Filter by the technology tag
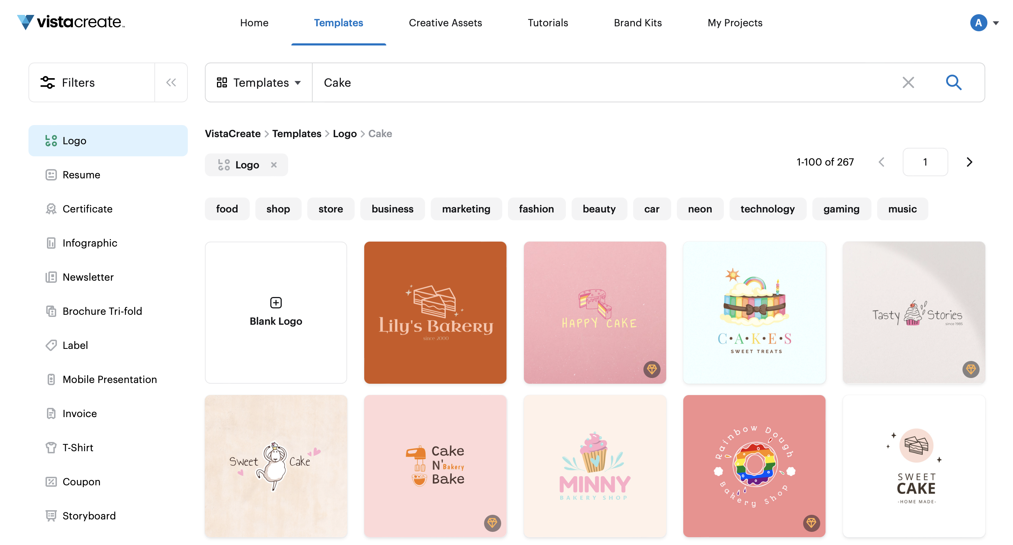 point(767,209)
